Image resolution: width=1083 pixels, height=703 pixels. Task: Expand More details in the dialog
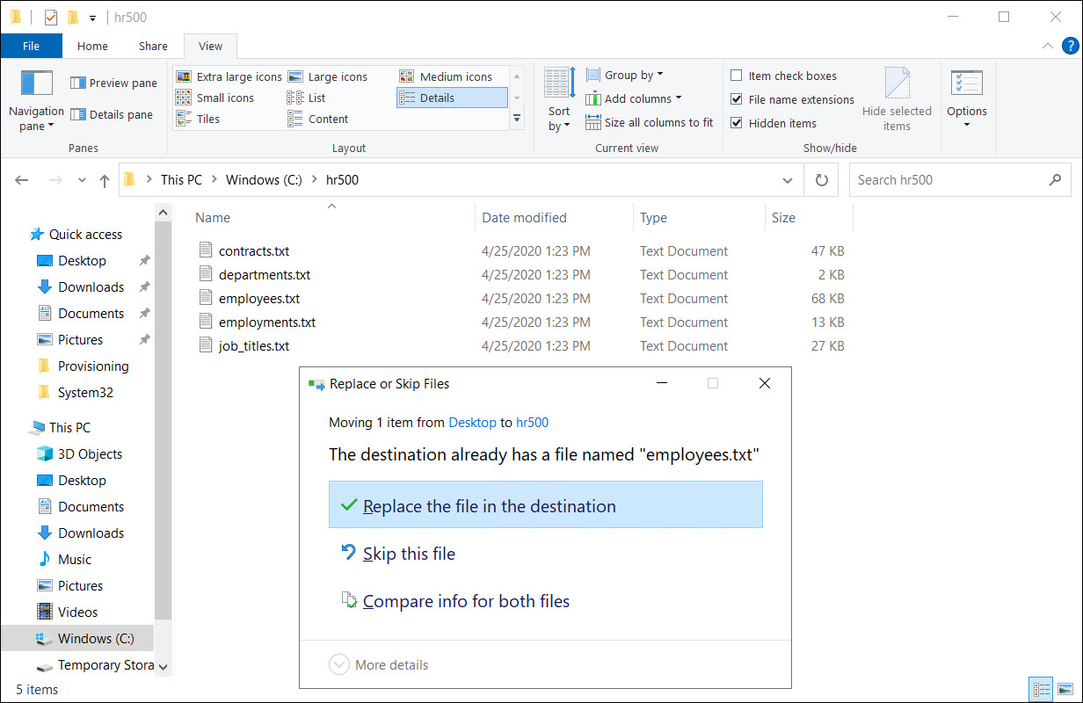pos(339,665)
